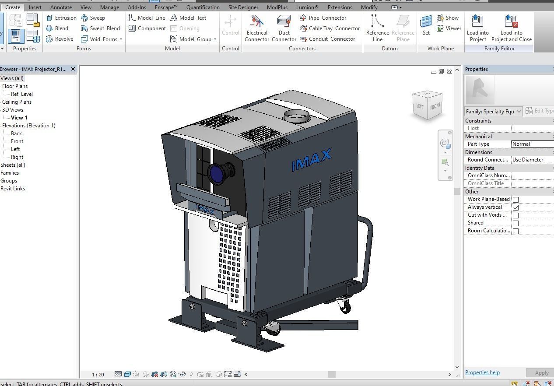Draw a Reference Line
Screen dimensions: 554x386
(x=378, y=28)
